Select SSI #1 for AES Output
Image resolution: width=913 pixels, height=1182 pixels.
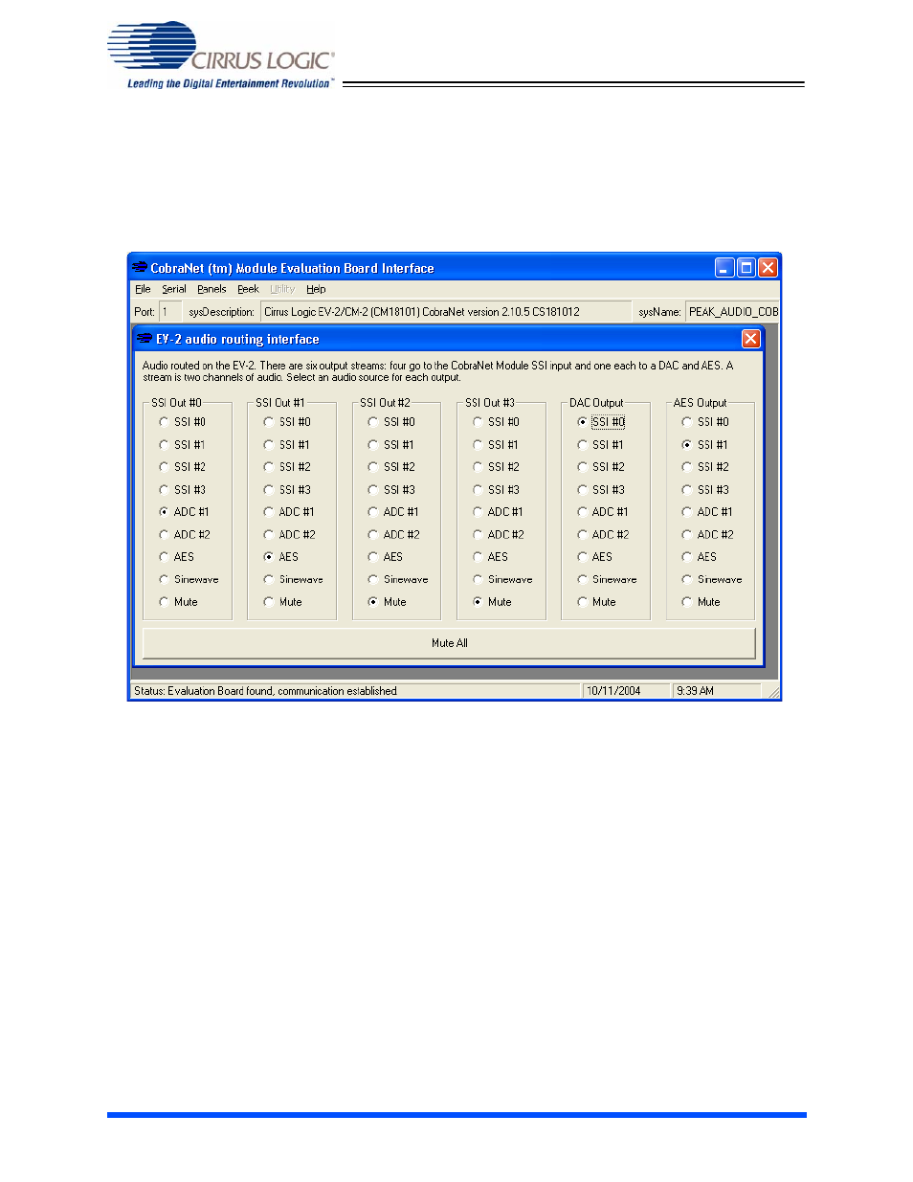[706, 445]
